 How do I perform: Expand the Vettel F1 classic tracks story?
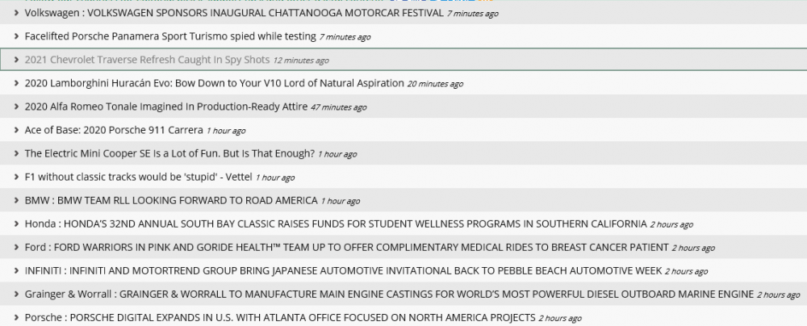pos(16,178)
